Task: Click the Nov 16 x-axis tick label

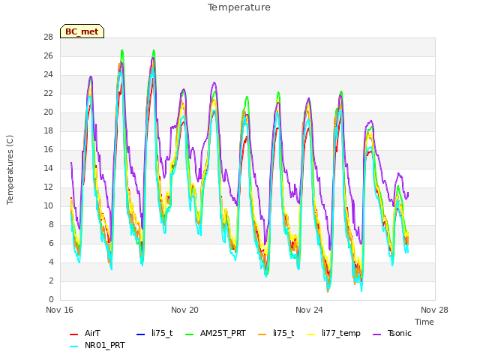Action: click(x=60, y=310)
